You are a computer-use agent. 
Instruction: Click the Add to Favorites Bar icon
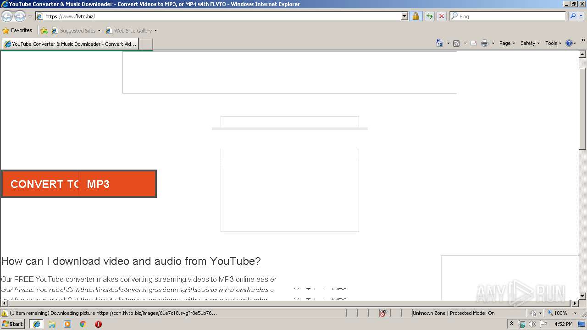click(x=44, y=31)
